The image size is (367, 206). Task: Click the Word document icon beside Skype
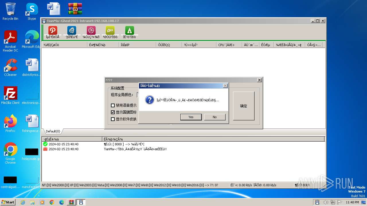[54, 9]
